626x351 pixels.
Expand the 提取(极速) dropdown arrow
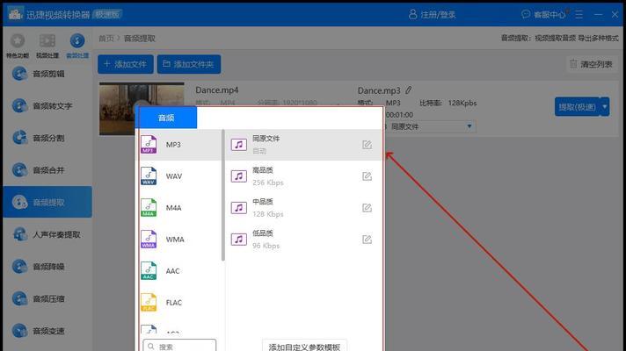[605, 107]
